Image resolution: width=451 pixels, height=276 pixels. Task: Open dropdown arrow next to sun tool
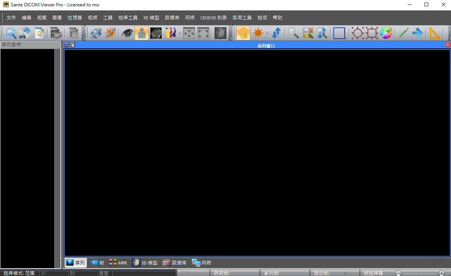(x=267, y=33)
